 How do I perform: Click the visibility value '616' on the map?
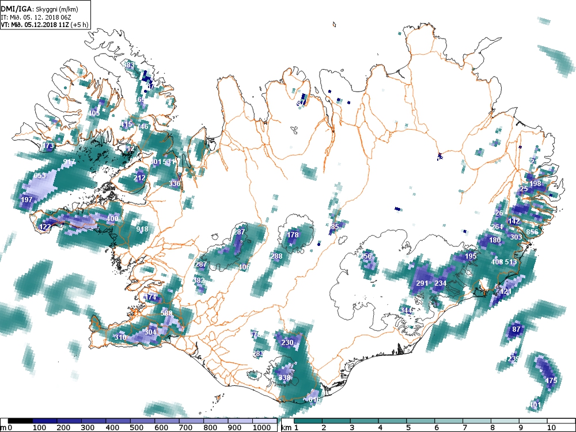pos(314,399)
